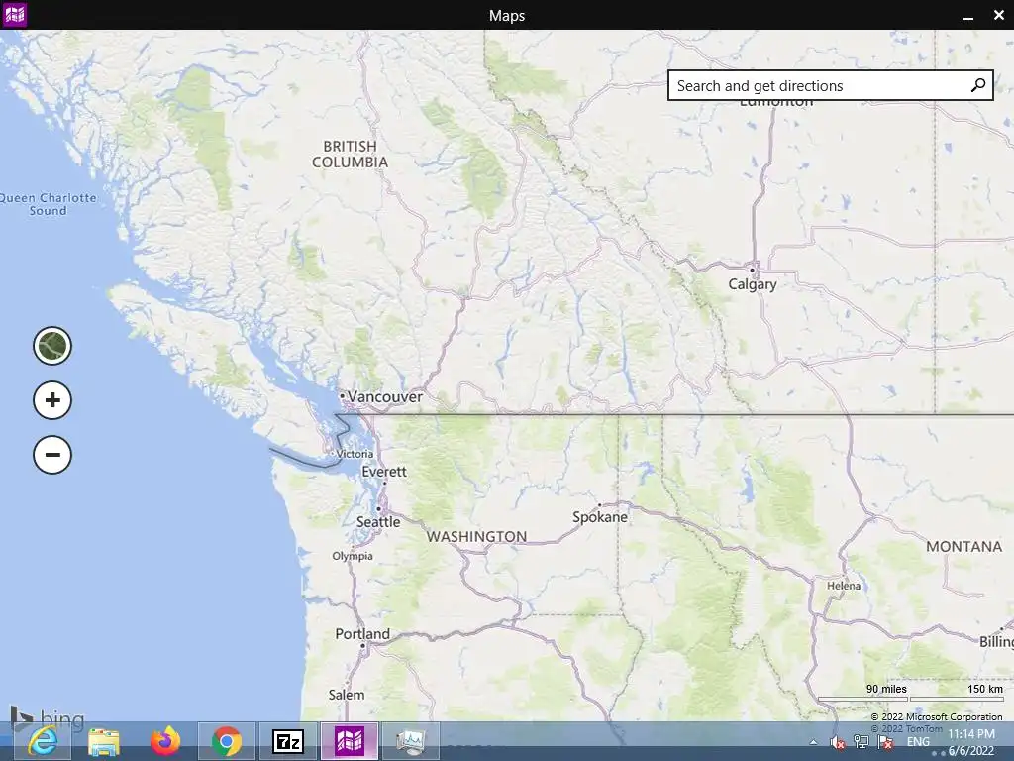This screenshot has width=1014, height=761.
Task: Open the clock showing 11:14 PM
Action: click(971, 734)
